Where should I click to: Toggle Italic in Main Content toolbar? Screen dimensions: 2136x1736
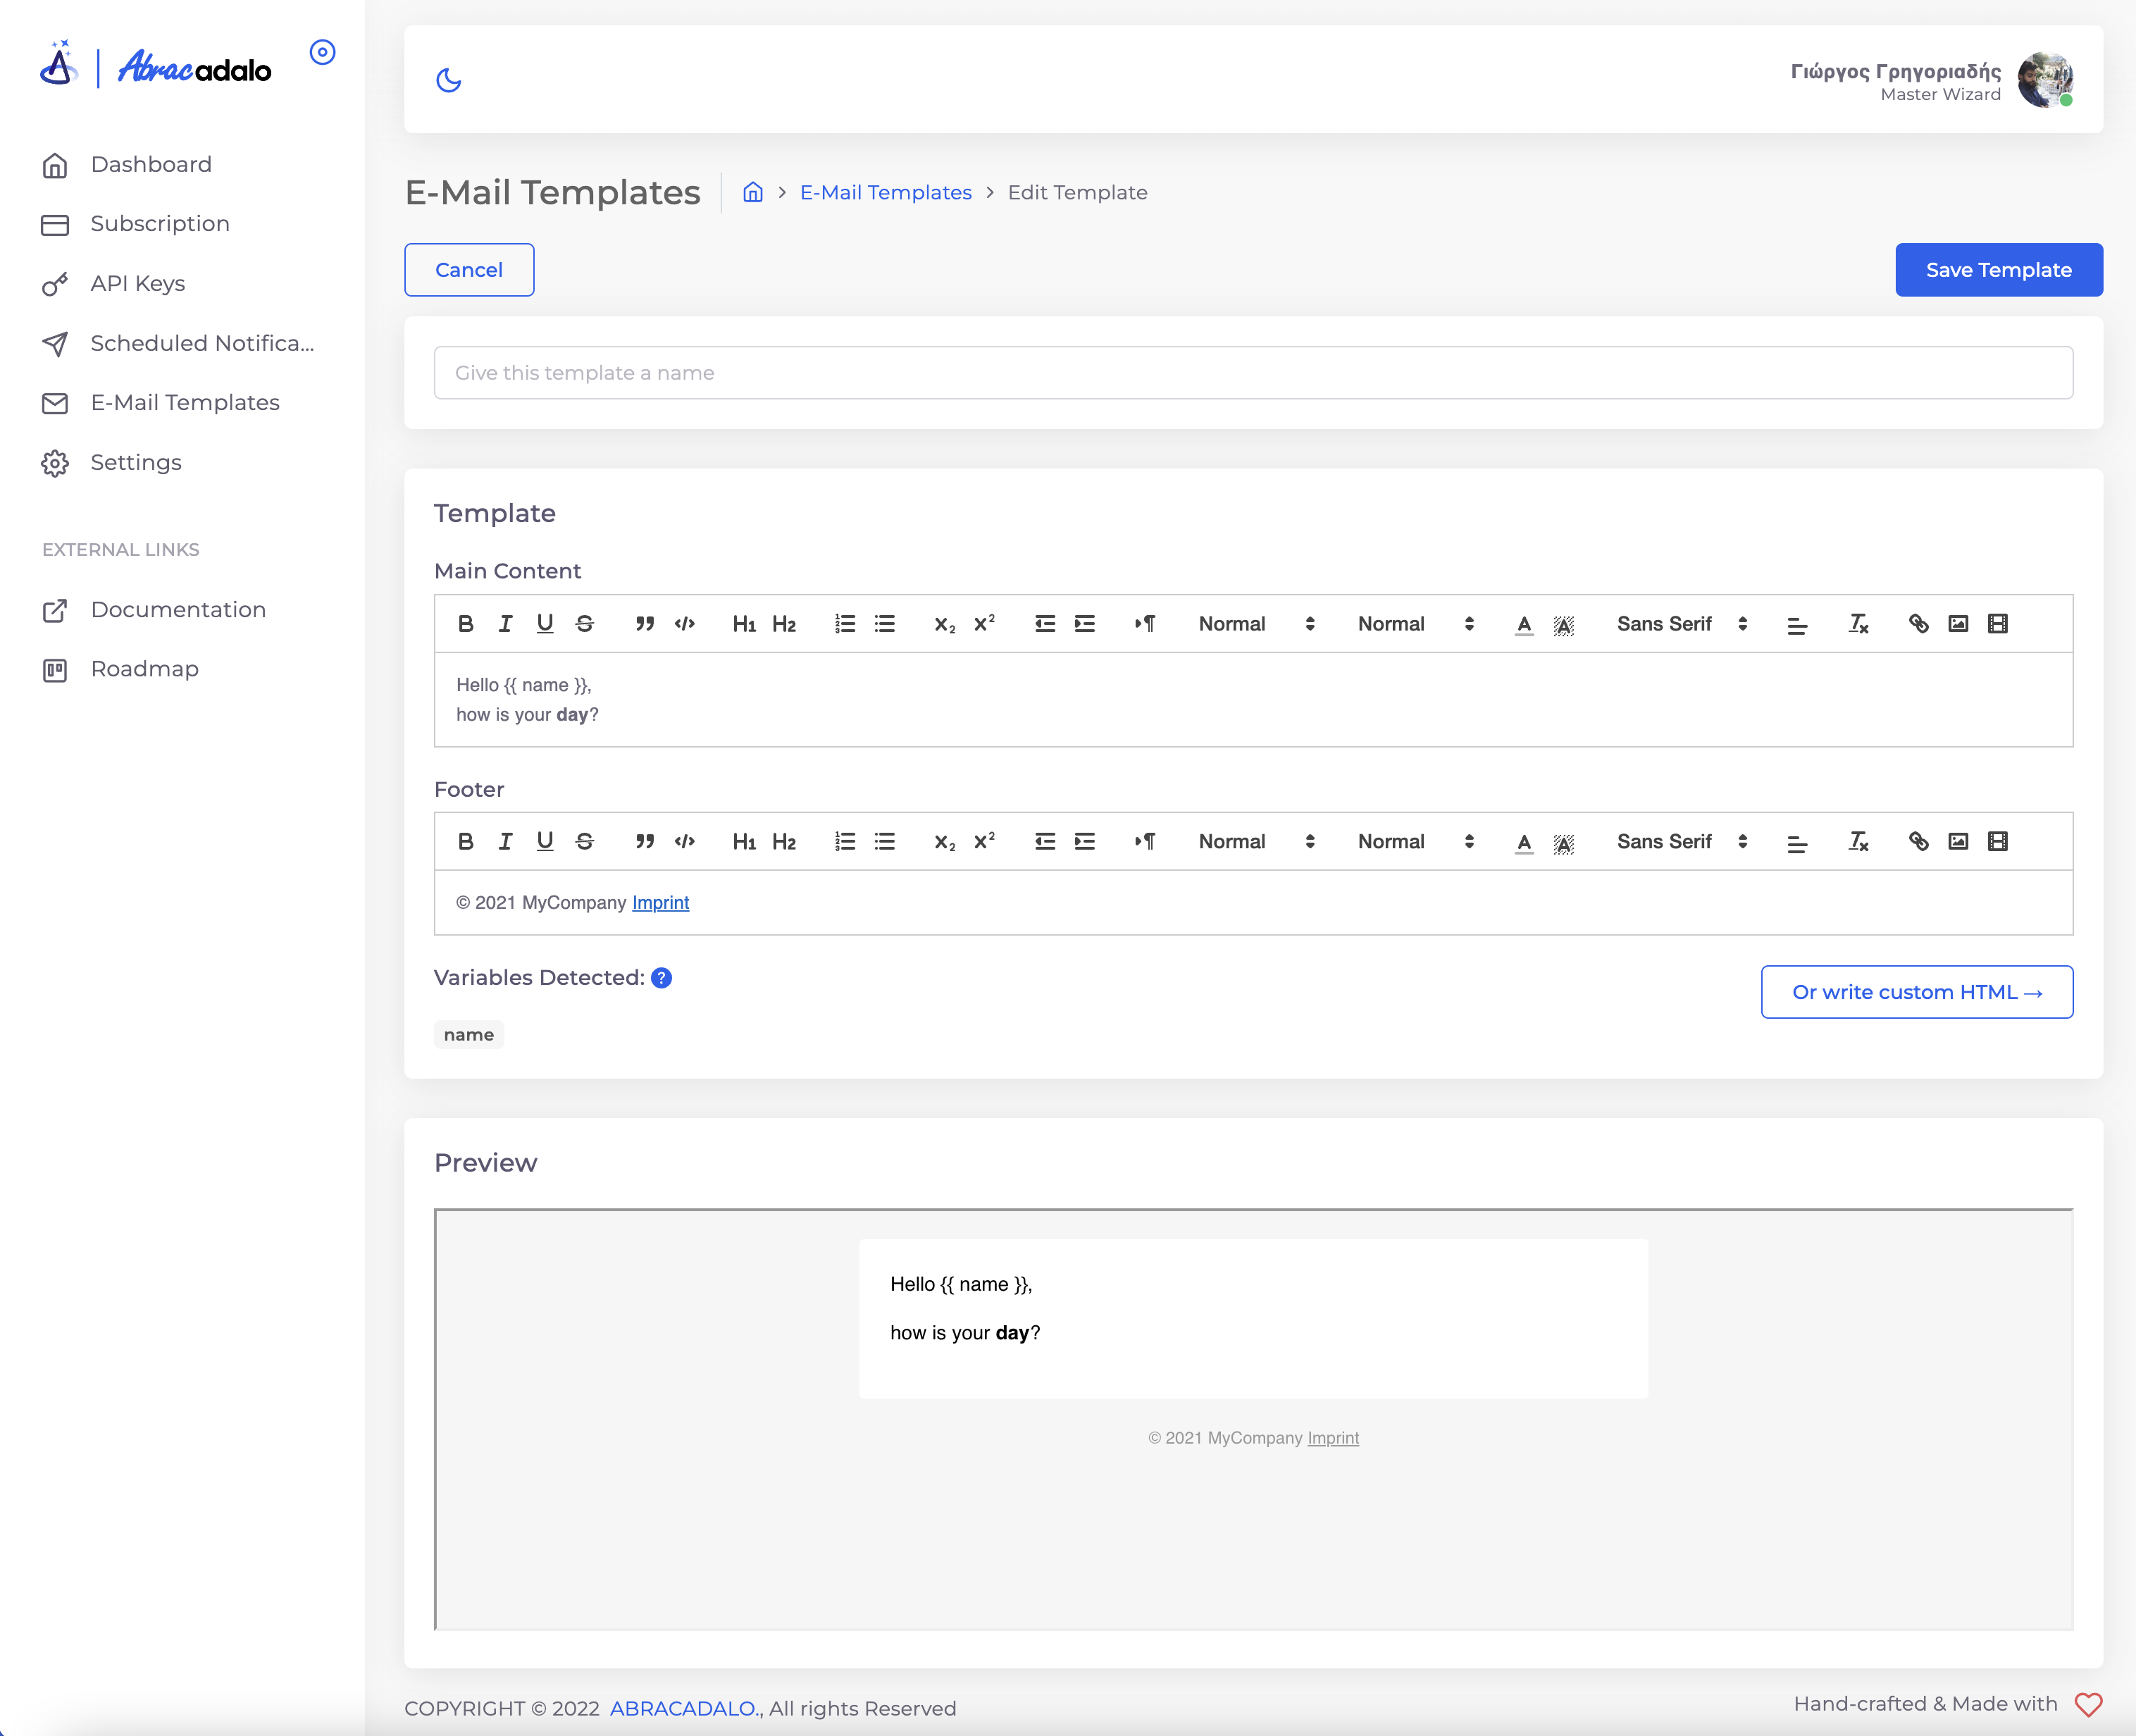(505, 624)
